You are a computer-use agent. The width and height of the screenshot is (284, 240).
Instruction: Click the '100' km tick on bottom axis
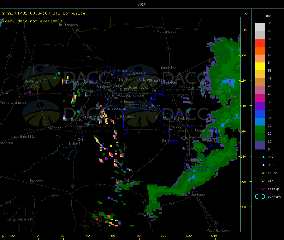[x=163, y=236]
